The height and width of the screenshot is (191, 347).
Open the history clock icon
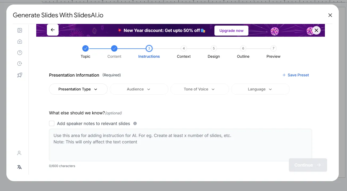19,64
